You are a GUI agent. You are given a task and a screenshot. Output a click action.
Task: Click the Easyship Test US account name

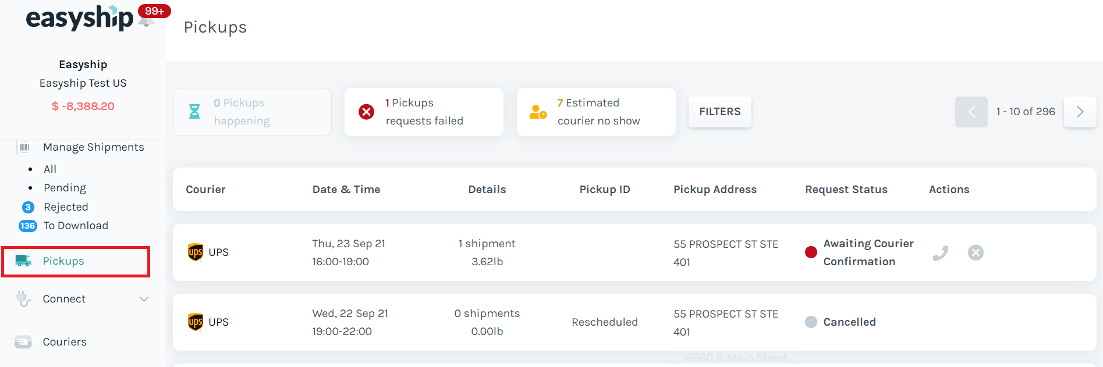pyautogui.click(x=83, y=83)
